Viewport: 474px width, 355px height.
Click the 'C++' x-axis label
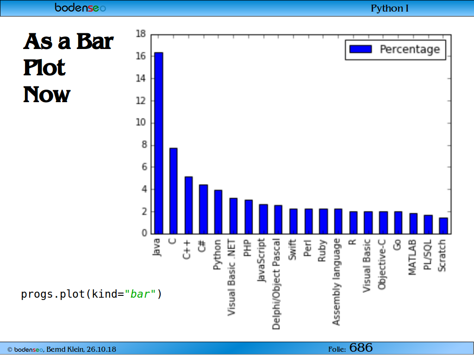coord(187,250)
